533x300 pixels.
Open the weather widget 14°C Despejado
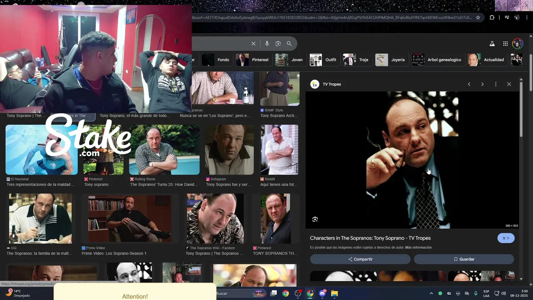18,293
